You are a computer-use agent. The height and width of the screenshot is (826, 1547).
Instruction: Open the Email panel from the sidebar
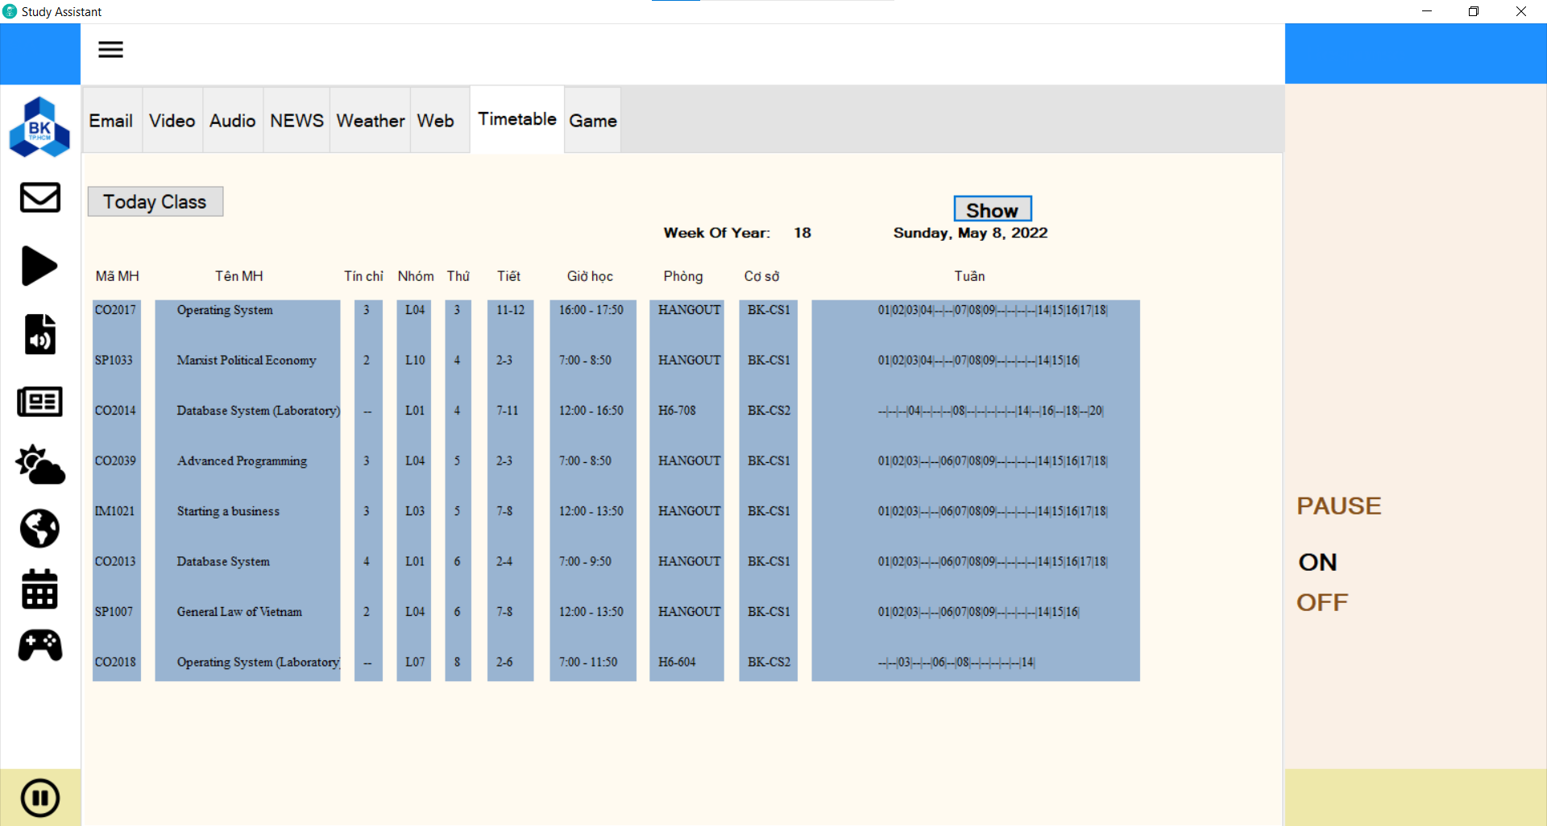tap(39, 198)
